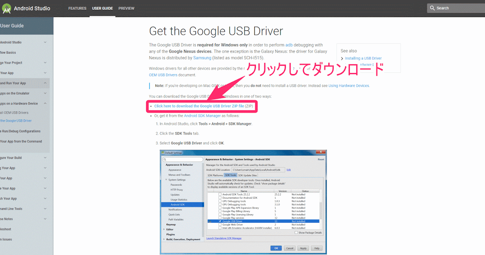
Task: Expand 'mand Line Tools' sidebar chevron
Action: point(45,209)
